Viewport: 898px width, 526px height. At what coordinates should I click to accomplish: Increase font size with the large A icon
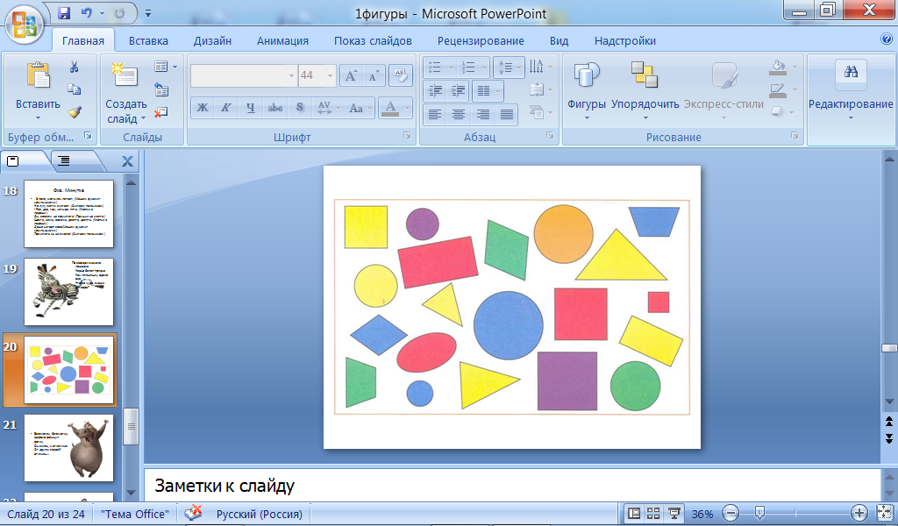tap(351, 75)
